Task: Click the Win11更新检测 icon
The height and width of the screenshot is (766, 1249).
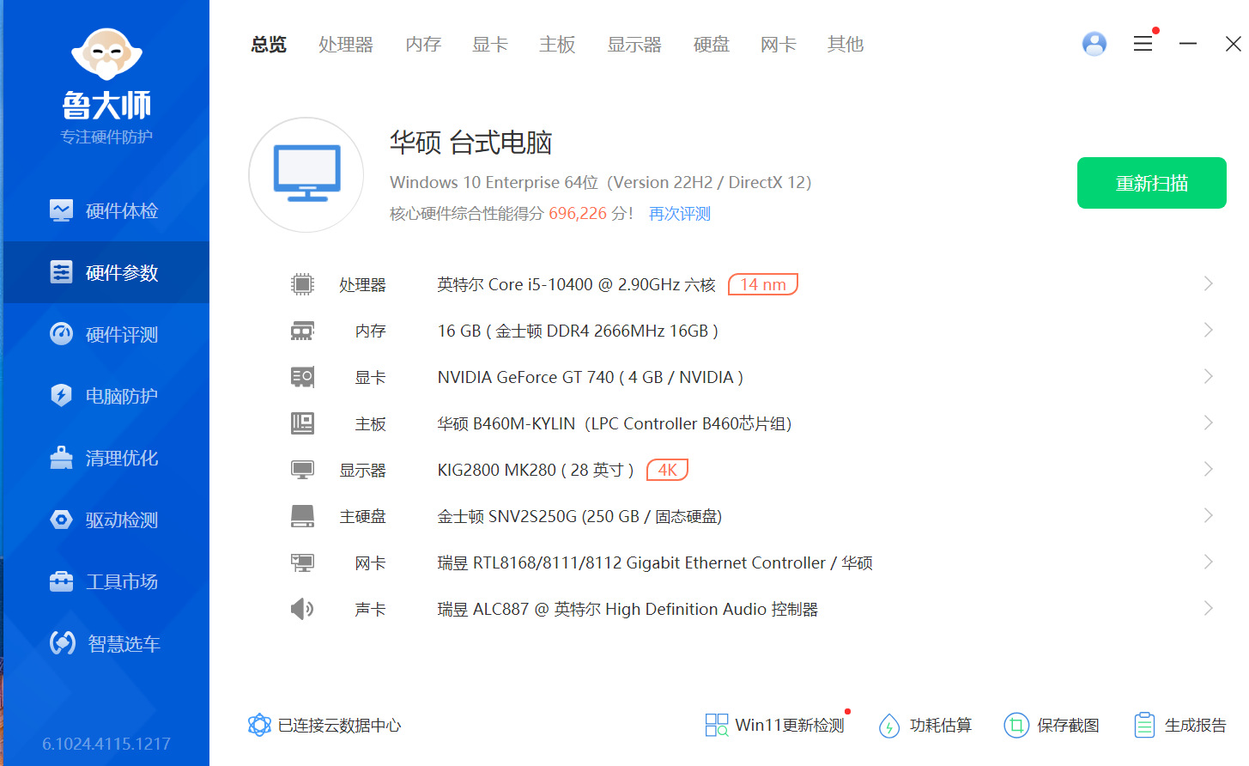Action: click(x=716, y=725)
